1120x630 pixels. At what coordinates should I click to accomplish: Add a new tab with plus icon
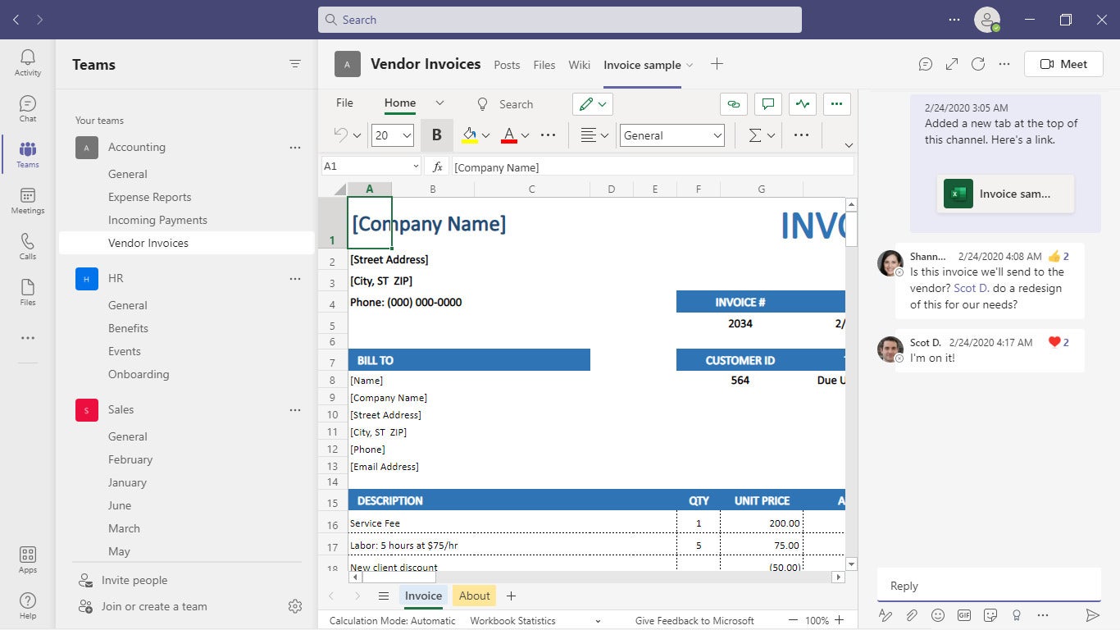point(717,64)
